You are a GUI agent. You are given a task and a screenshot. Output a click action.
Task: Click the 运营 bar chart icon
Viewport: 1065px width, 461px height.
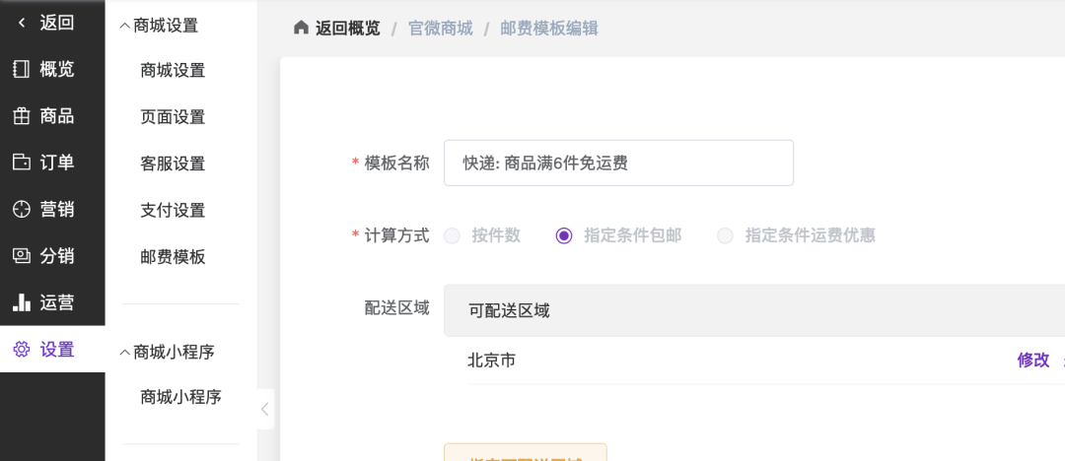coord(21,302)
